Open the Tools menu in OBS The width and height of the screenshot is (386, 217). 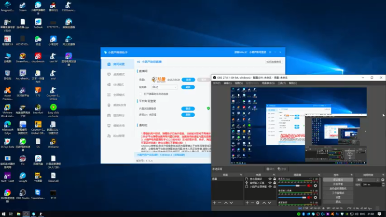coord(282,83)
